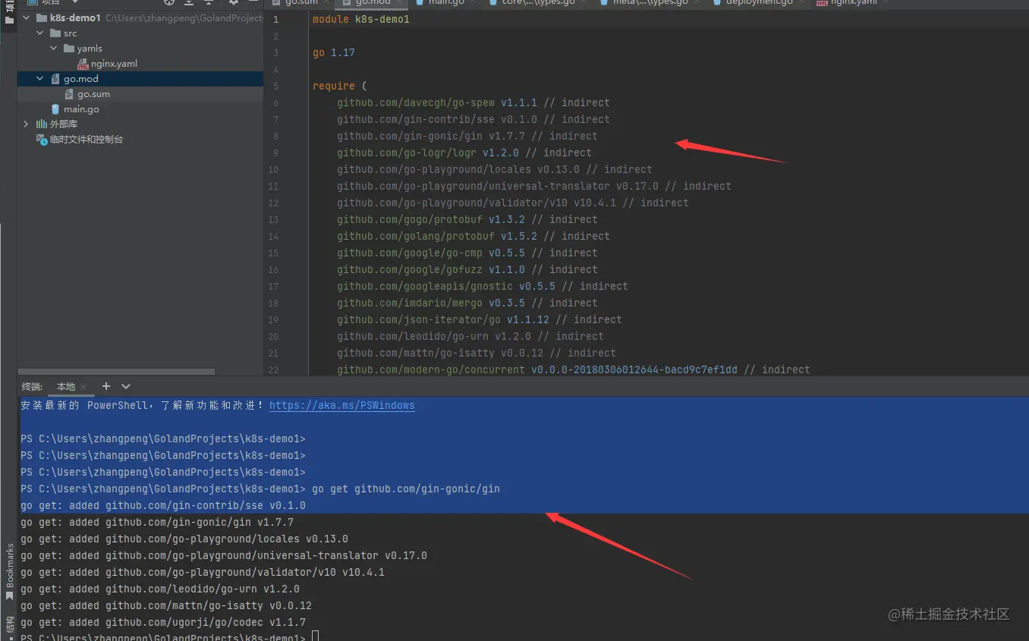Click the github.com/go-logr/logr v1.2.0 line

coord(464,152)
